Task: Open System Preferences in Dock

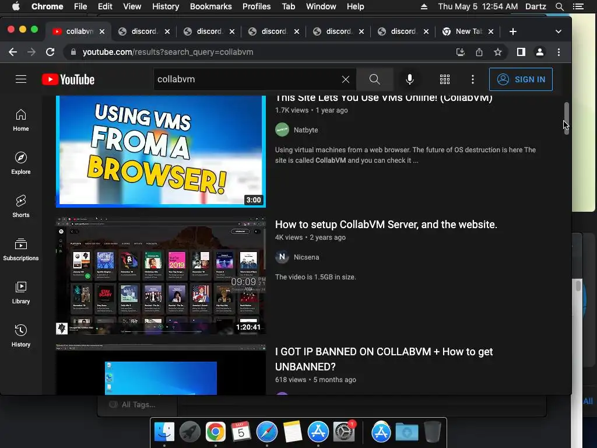Action: click(x=344, y=432)
